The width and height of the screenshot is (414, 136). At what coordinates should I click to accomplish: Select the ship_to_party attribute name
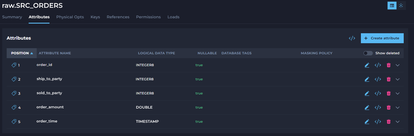point(49,79)
